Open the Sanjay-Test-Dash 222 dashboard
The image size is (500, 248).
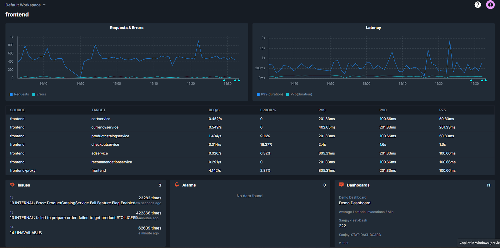pos(353,223)
